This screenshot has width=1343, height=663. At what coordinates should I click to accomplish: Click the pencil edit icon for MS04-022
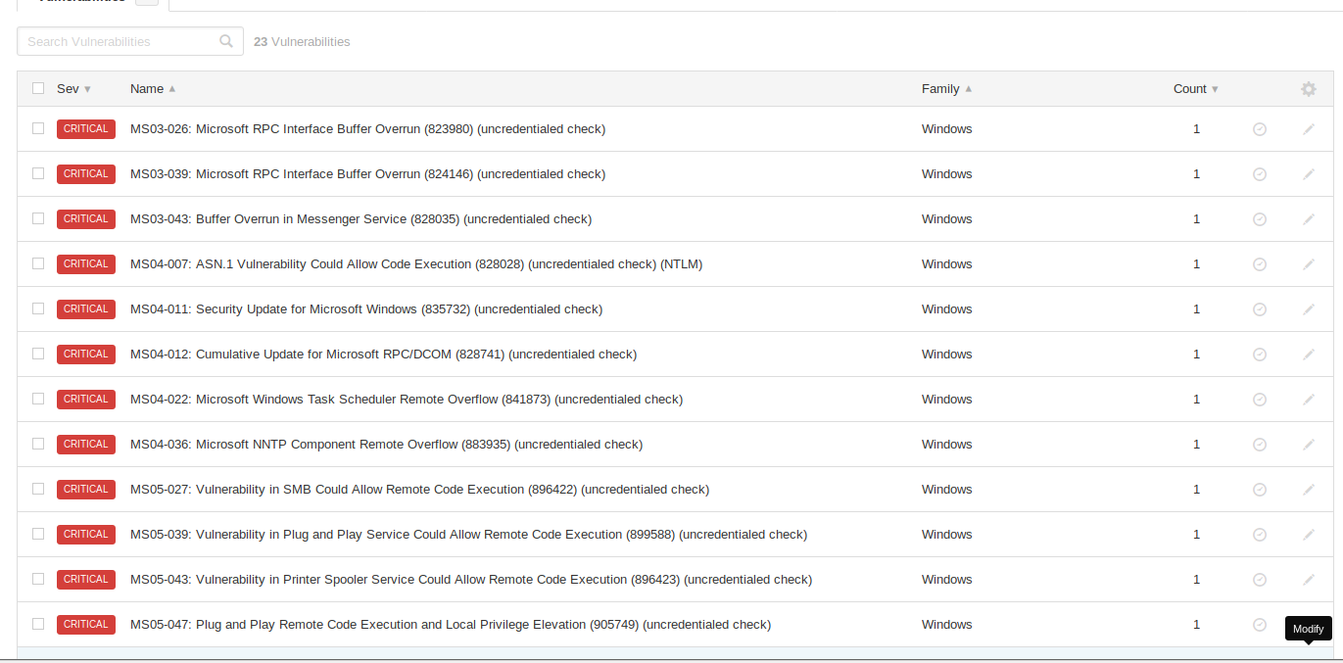coord(1309,400)
